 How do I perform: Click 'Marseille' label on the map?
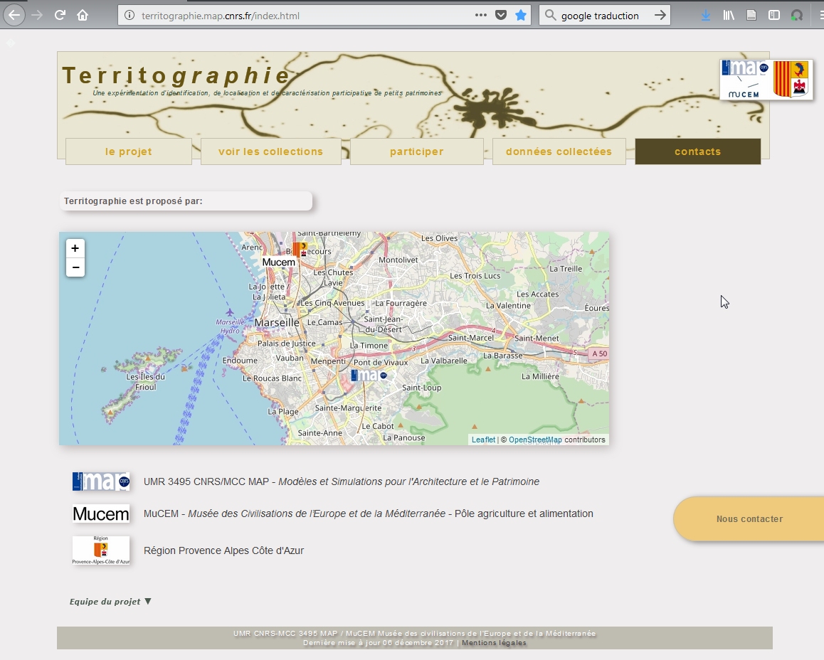click(x=277, y=322)
